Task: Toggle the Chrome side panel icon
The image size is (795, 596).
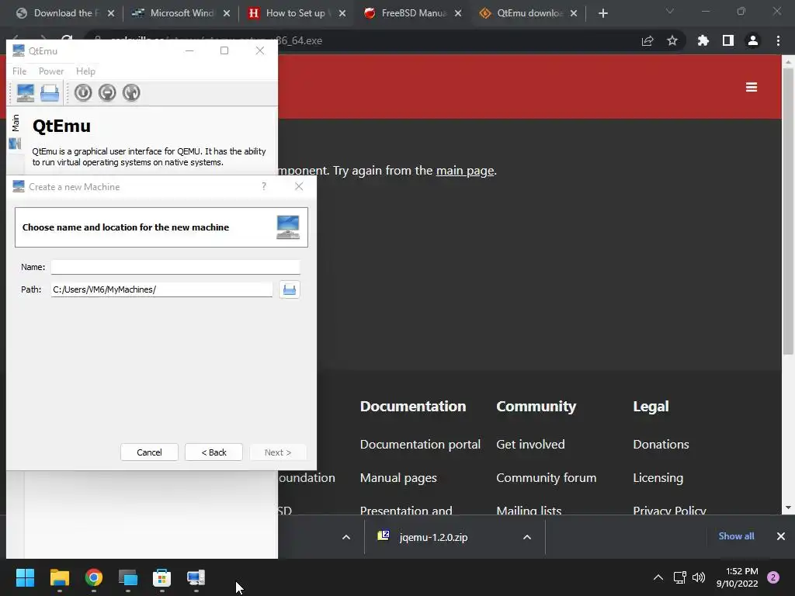Action: point(728,40)
